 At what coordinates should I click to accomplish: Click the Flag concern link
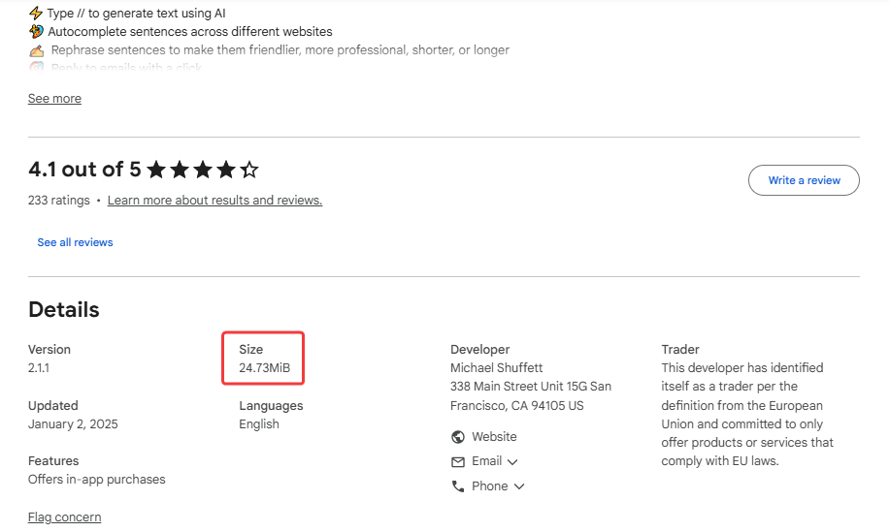point(64,517)
